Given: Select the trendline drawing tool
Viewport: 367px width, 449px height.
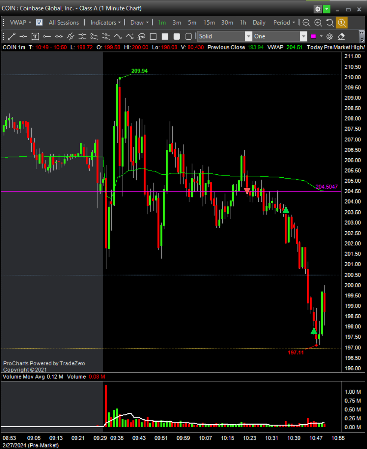Looking at the screenshot, I should tap(12, 36).
